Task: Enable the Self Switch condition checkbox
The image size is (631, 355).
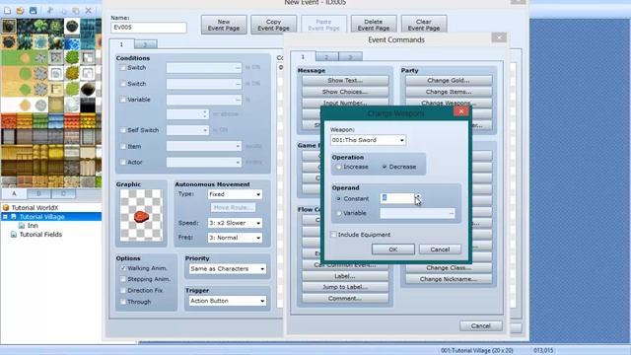Action: point(122,130)
